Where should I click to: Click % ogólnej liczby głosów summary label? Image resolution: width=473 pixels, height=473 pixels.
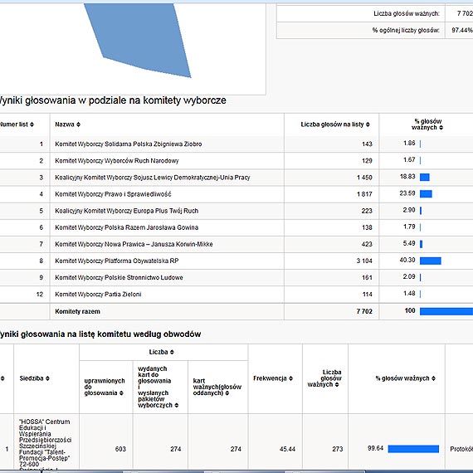point(406,30)
